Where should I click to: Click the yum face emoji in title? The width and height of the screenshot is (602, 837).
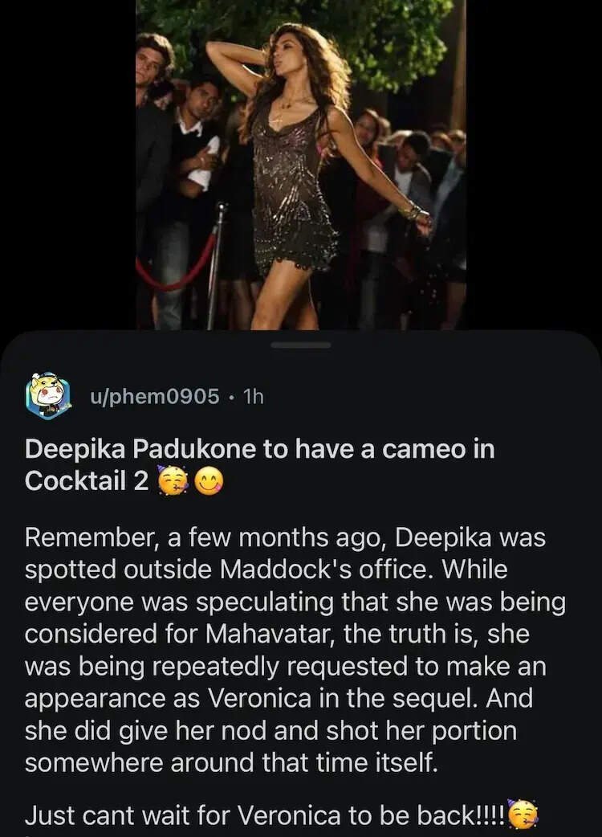coord(209,480)
